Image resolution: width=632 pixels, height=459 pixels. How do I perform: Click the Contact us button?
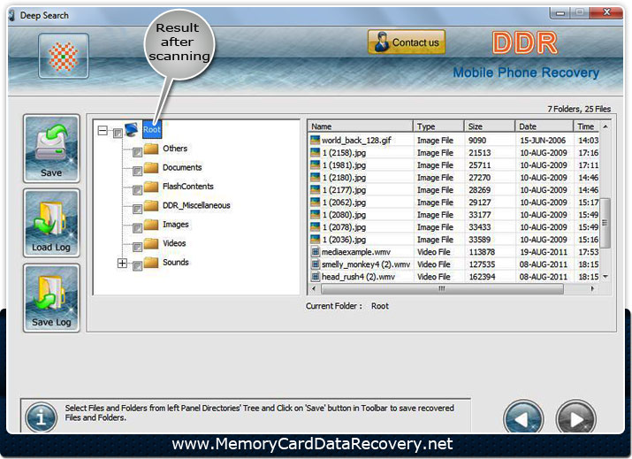pos(407,42)
